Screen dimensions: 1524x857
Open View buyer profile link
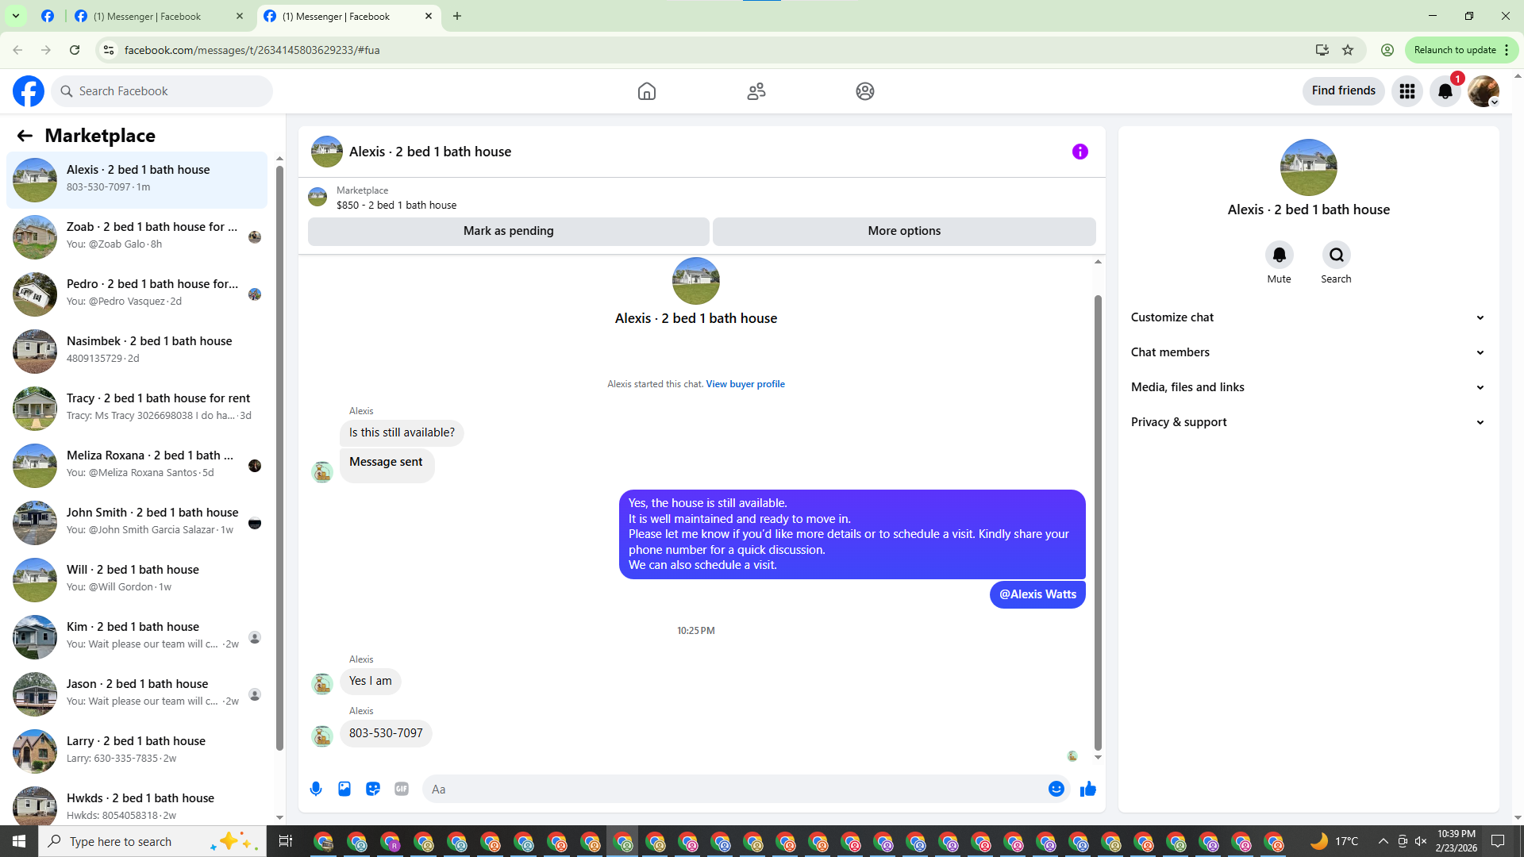click(x=745, y=384)
